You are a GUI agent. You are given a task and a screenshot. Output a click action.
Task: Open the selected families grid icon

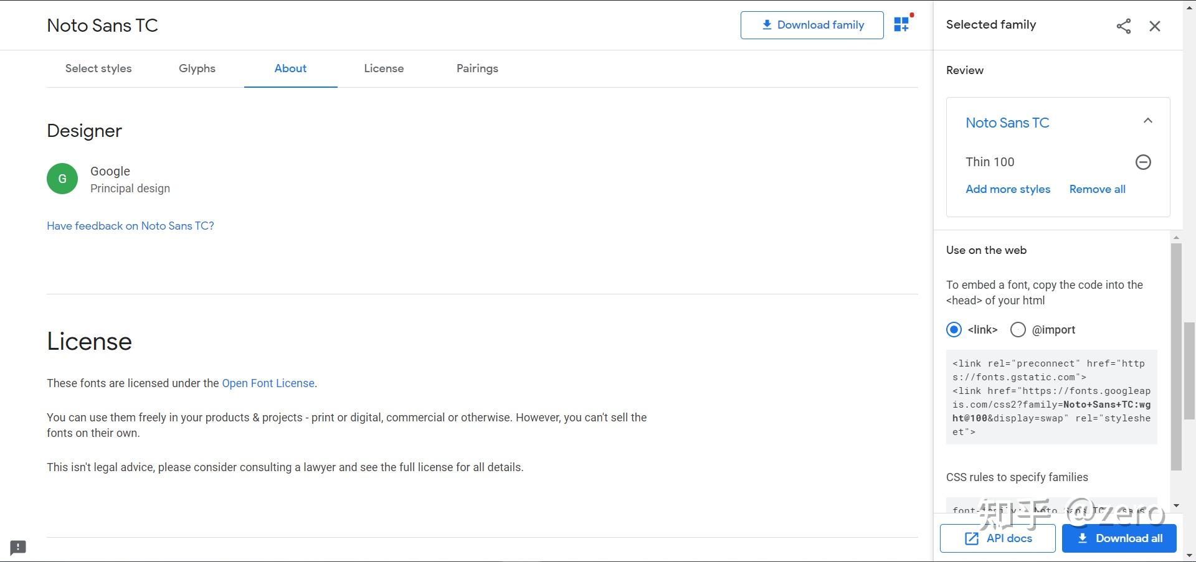click(902, 24)
